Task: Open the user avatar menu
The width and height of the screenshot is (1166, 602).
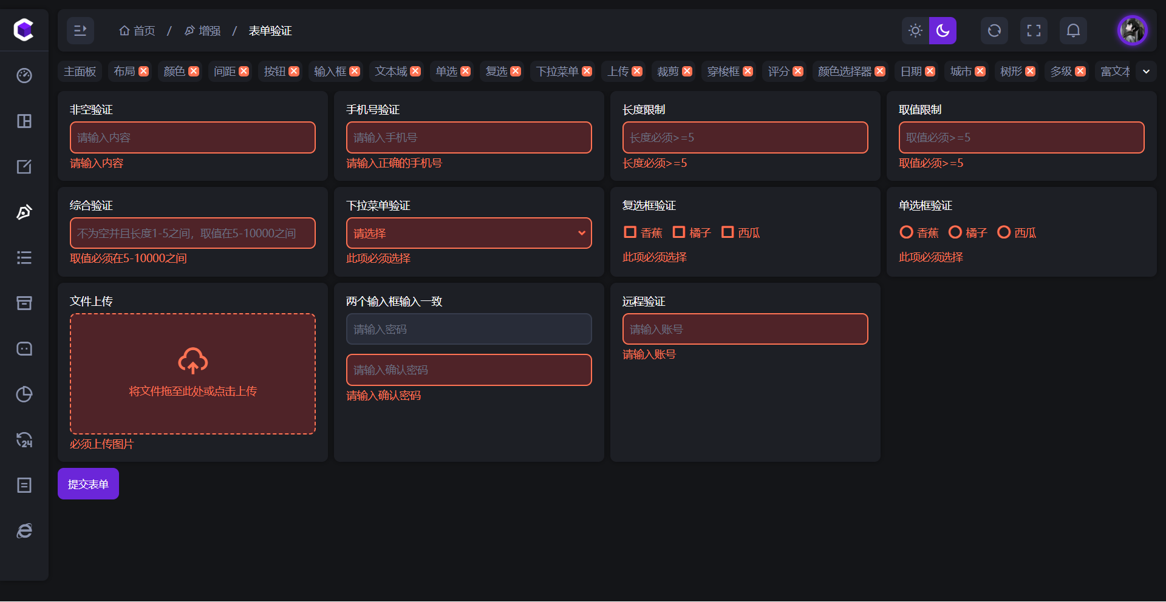Action: point(1133,30)
